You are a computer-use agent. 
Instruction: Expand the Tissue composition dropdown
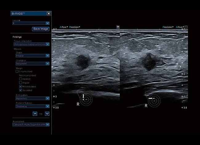pyautogui.click(x=47, y=44)
